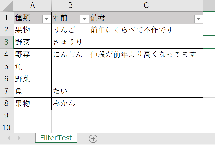The image size is (215, 145).
Task: Click the previous sheet scroll arrow
Action: tap(9, 138)
